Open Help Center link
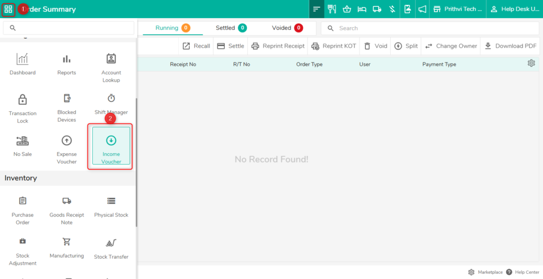 coord(523,272)
